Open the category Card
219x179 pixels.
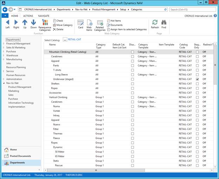pos(81,24)
